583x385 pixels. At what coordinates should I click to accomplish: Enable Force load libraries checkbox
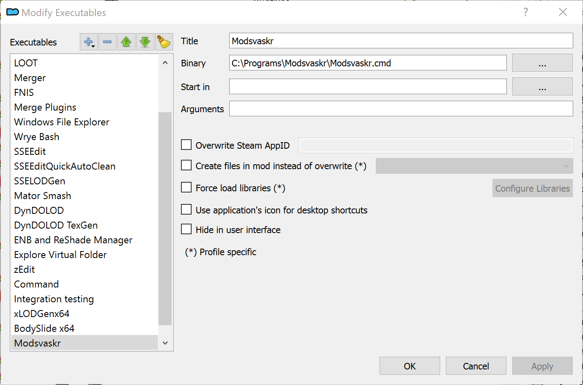186,187
